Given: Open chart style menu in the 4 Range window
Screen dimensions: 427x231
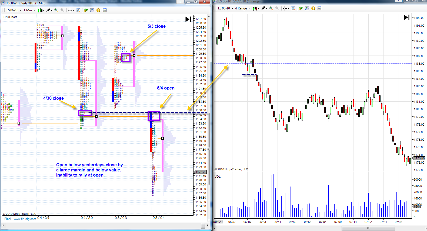Looking at the screenshot, I should [255, 8].
